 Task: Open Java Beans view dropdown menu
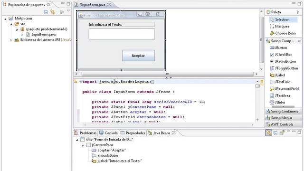[x=288, y=132]
